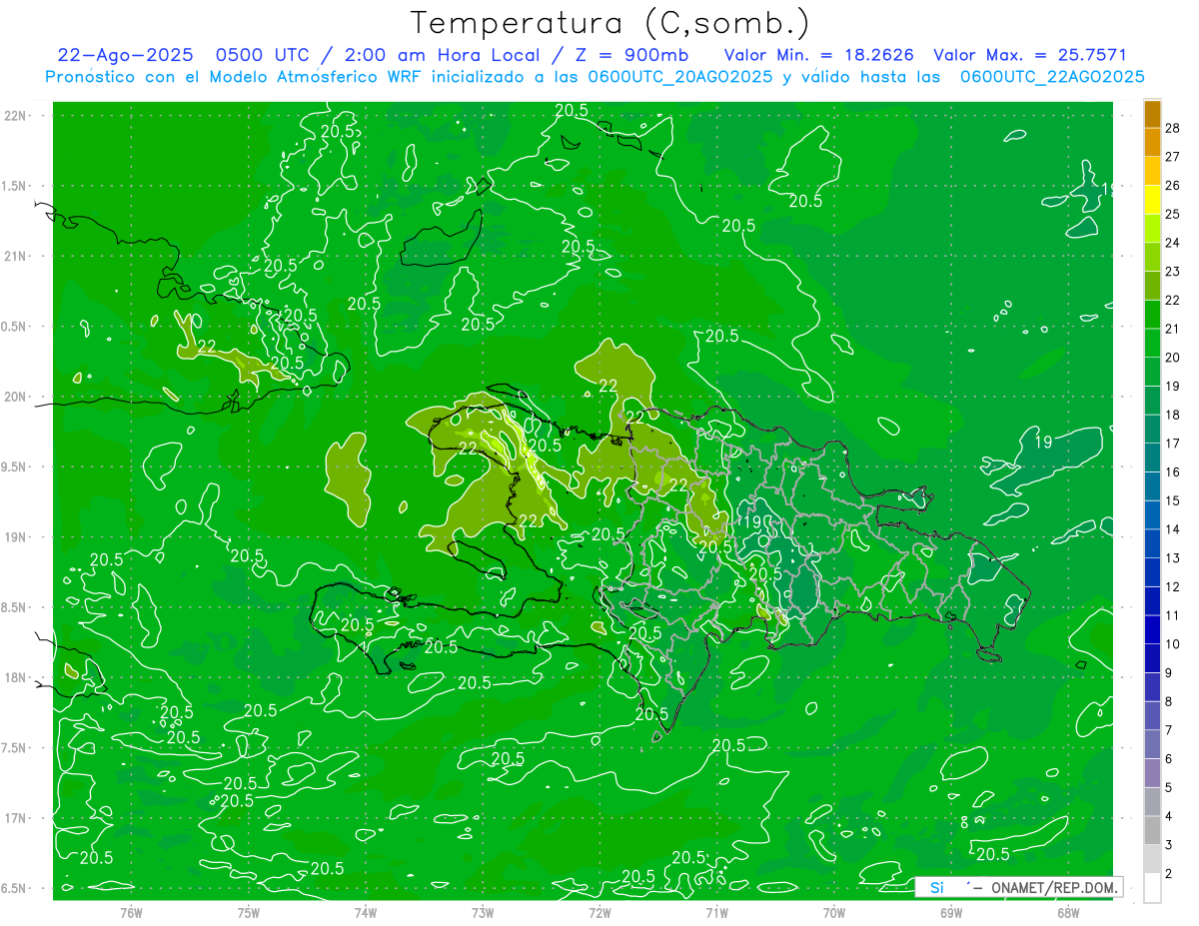
Task: Click the legend value '8'
Action: point(1169,702)
